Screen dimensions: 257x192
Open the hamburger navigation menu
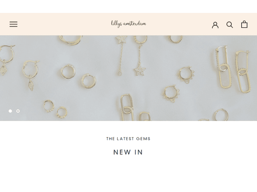click(13, 24)
